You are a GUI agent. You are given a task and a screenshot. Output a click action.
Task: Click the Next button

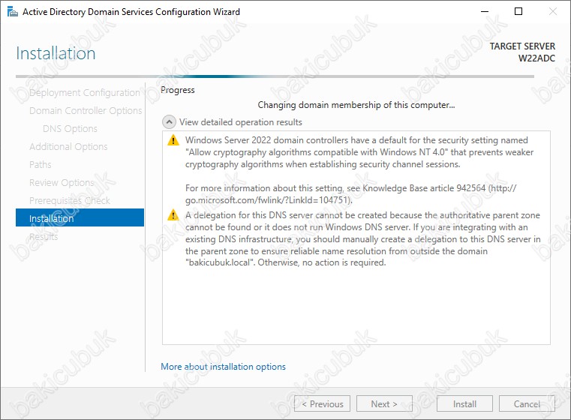click(x=384, y=403)
